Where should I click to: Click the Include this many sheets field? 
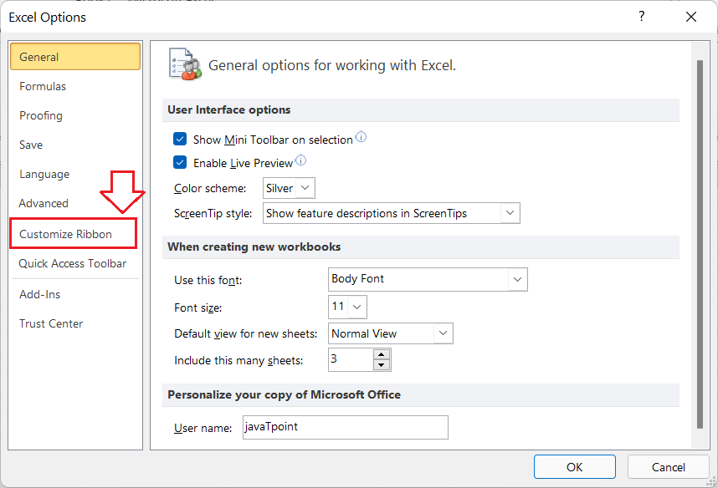[x=351, y=359]
